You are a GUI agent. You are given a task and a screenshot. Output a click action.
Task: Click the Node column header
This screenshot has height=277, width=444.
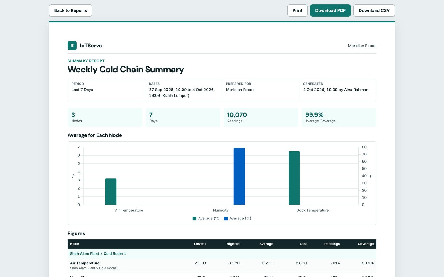point(74,244)
